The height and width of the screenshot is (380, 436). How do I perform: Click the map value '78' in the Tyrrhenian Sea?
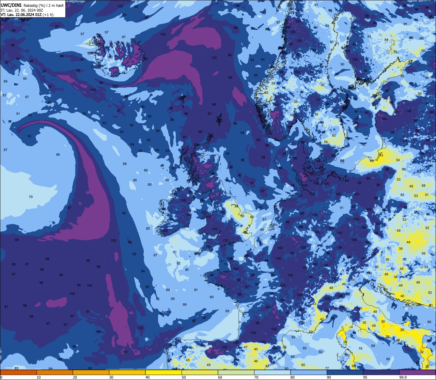point(360,348)
